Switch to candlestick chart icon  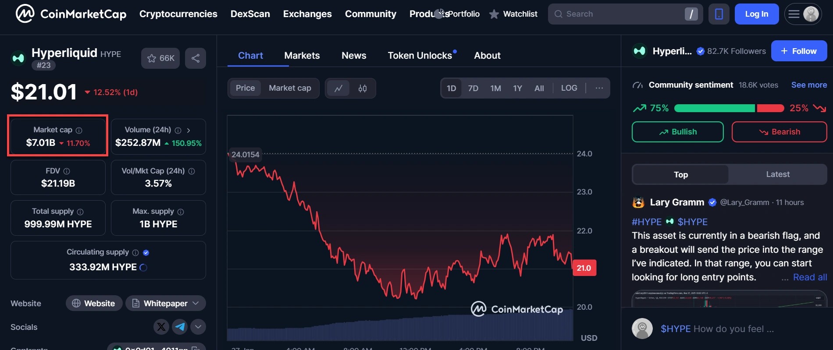click(363, 88)
